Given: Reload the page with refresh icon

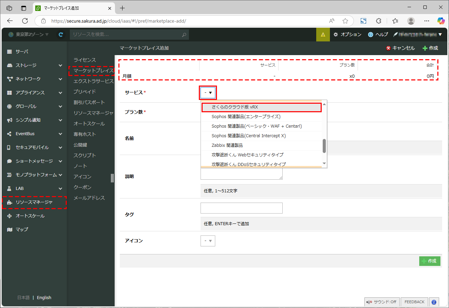Looking at the screenshot, I should 25,21.
